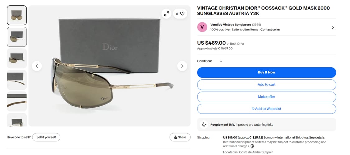Open Seller's other items link
Viewport: 350px width, 155px height.
click(245, 30)
